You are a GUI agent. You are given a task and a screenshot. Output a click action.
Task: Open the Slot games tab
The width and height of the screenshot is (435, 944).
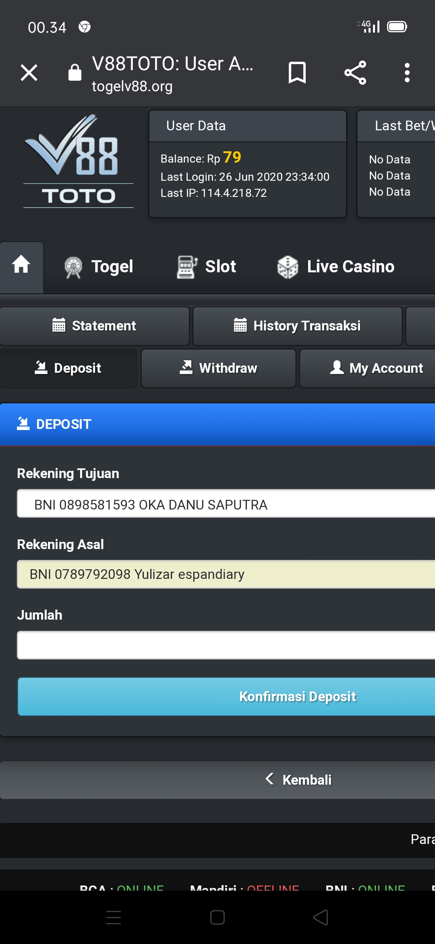click(x=207, y=267)
